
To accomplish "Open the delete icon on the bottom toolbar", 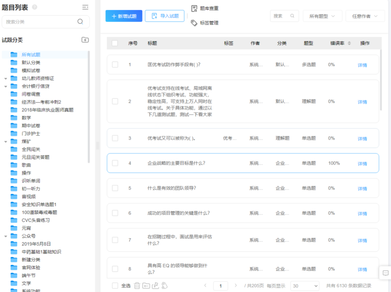I will [137, 285].
